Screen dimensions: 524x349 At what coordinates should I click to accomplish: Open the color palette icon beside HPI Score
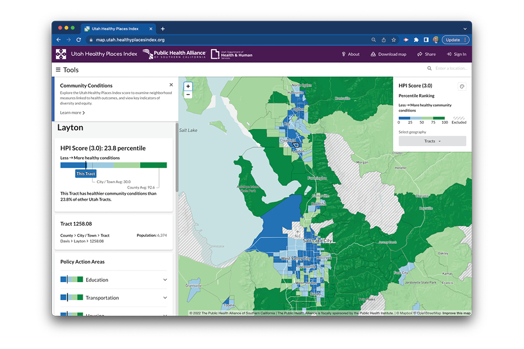[x=462, y=86]
